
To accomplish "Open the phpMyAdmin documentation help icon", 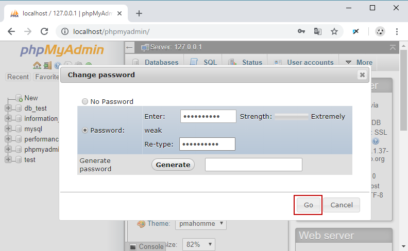I will pos(58,65).
